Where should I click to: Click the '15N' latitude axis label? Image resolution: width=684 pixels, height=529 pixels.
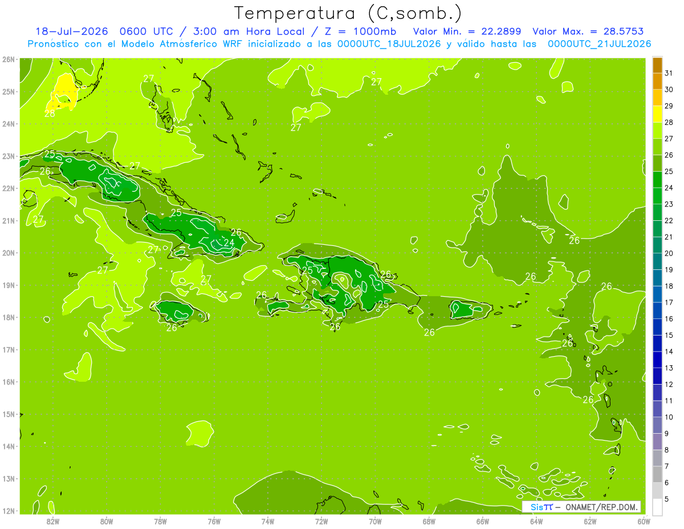point(9,414)
